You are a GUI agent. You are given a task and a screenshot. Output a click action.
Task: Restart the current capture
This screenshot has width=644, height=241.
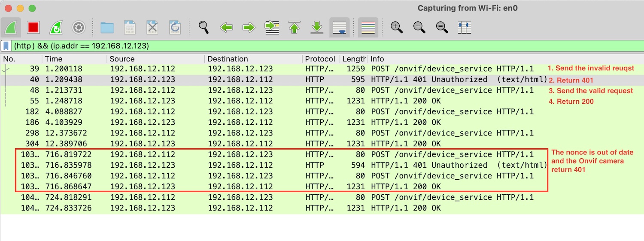coord(56,28)
